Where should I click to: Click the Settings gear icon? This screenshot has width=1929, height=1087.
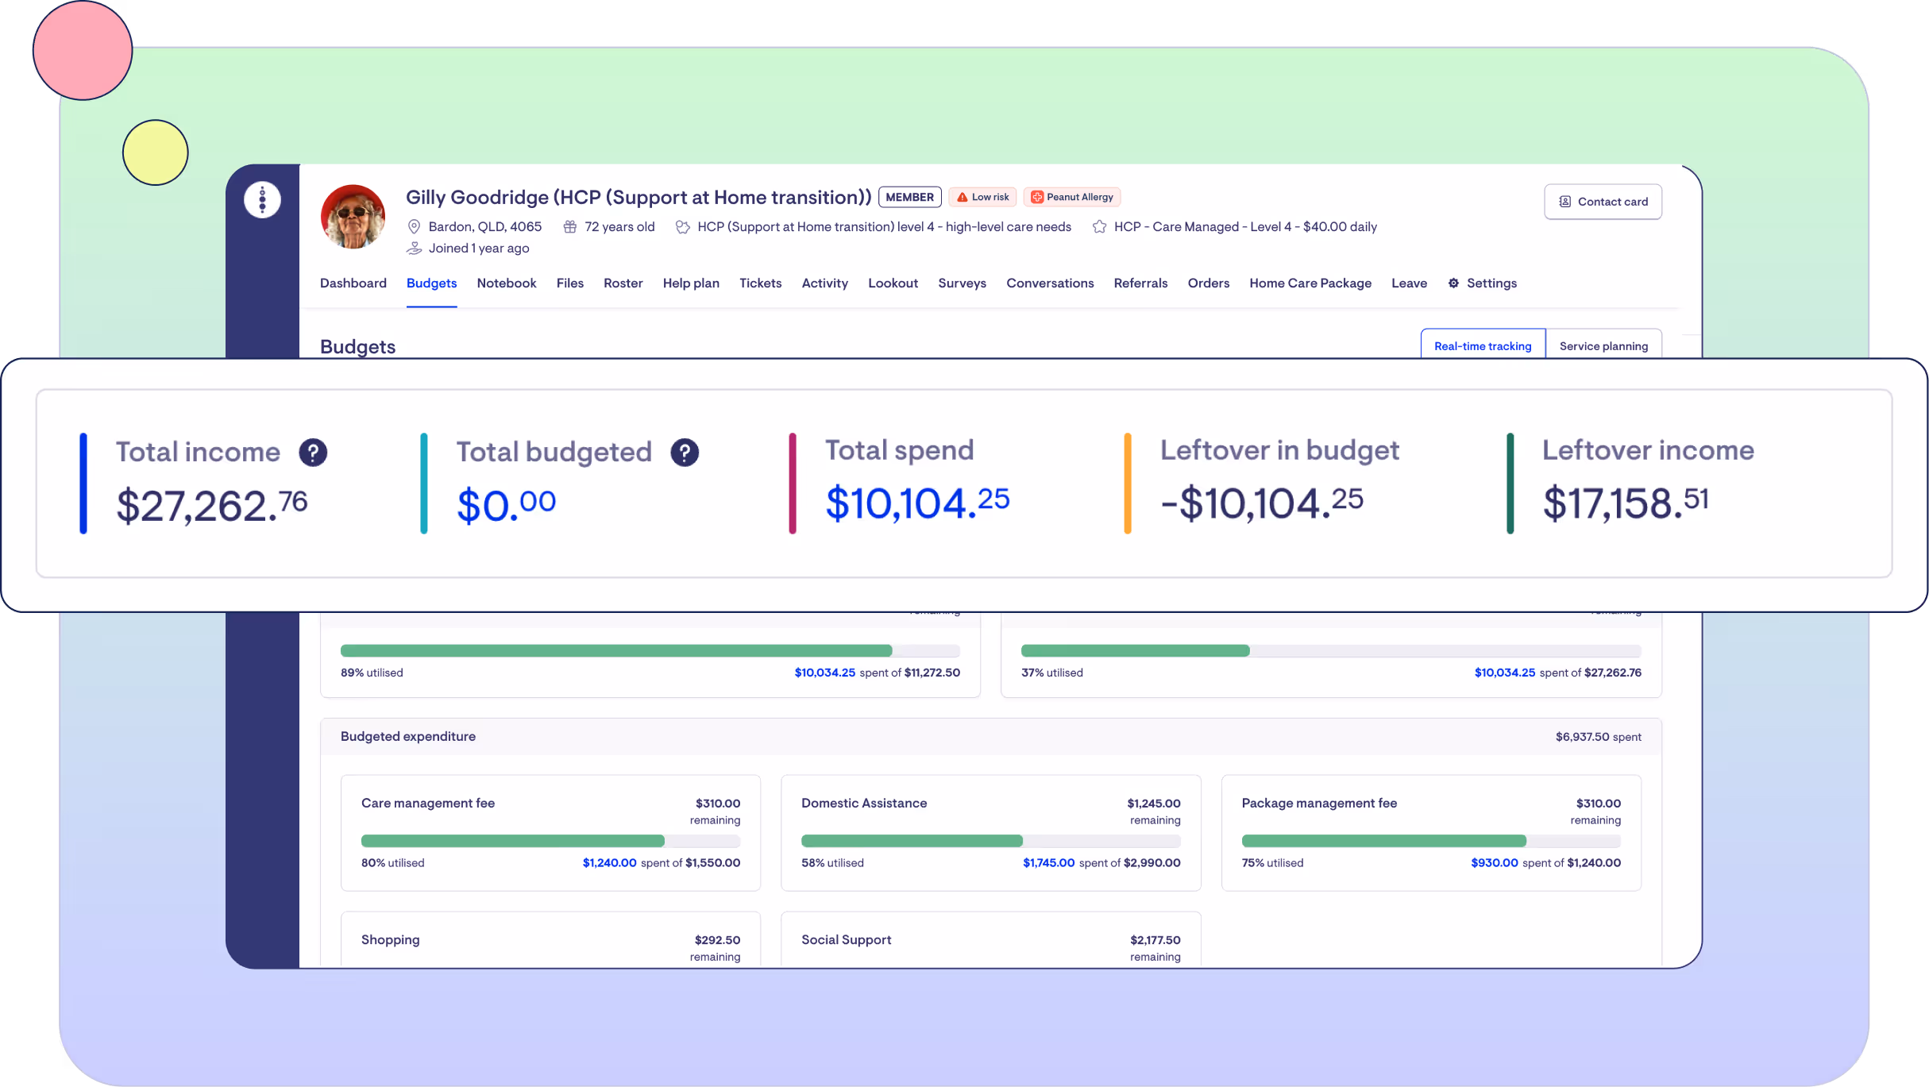click(x=1453, y=283)
